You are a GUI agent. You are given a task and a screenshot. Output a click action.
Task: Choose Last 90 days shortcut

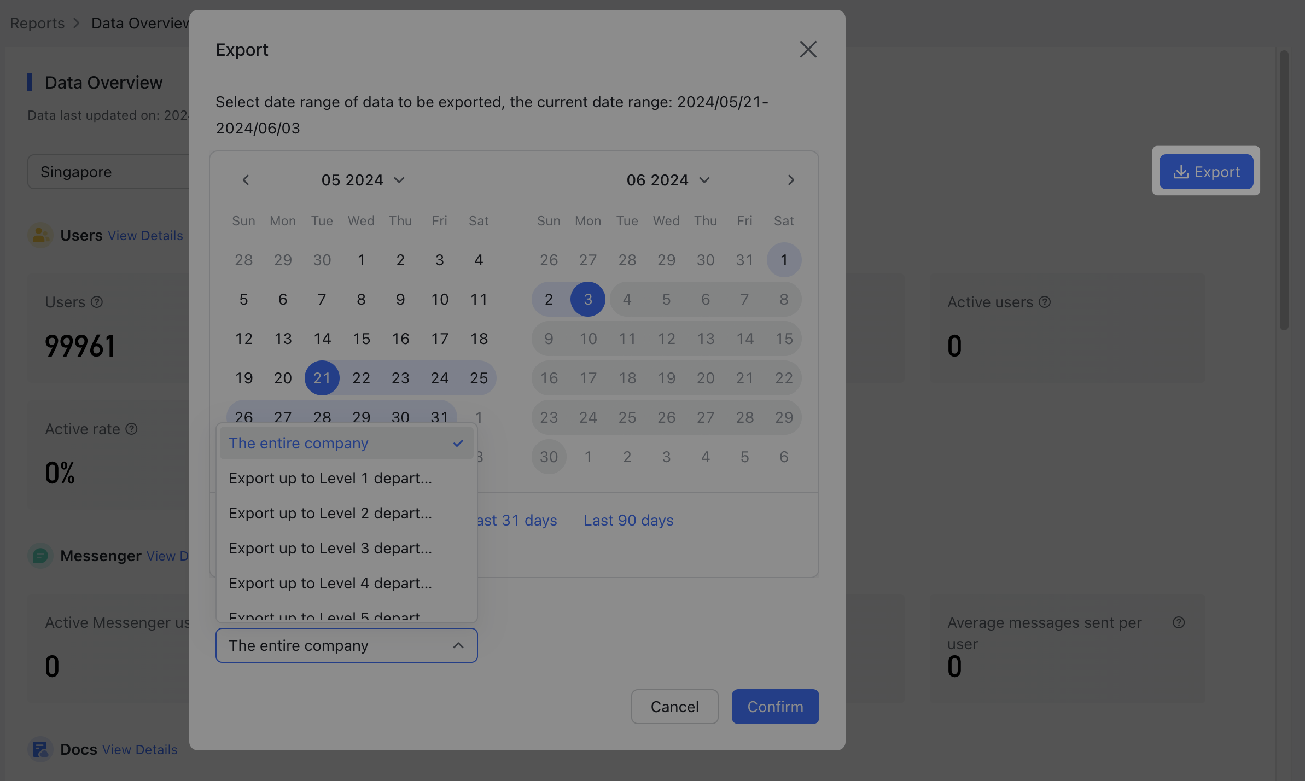[628, 520]
